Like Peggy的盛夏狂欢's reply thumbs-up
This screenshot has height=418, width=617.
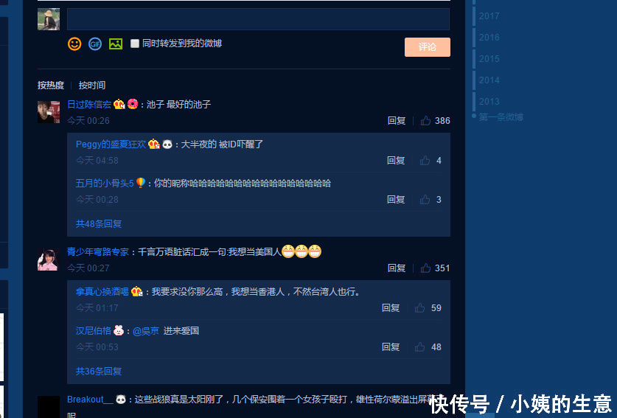pos(425,160)
